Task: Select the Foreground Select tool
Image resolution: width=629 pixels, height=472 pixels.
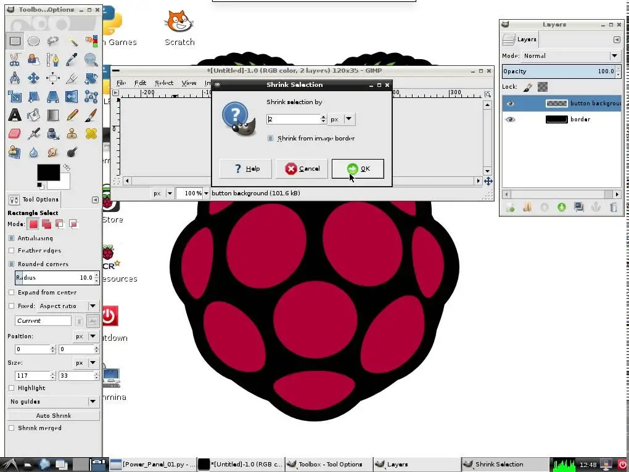Action: 34,59
